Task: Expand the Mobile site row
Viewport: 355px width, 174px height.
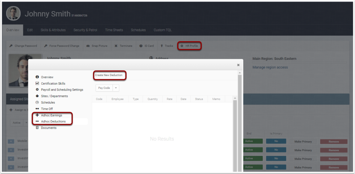Action: click(x=11, y=141)
